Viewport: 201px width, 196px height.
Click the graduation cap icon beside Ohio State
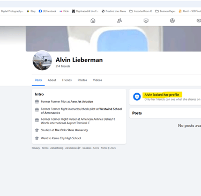click(x=37, y=130)
